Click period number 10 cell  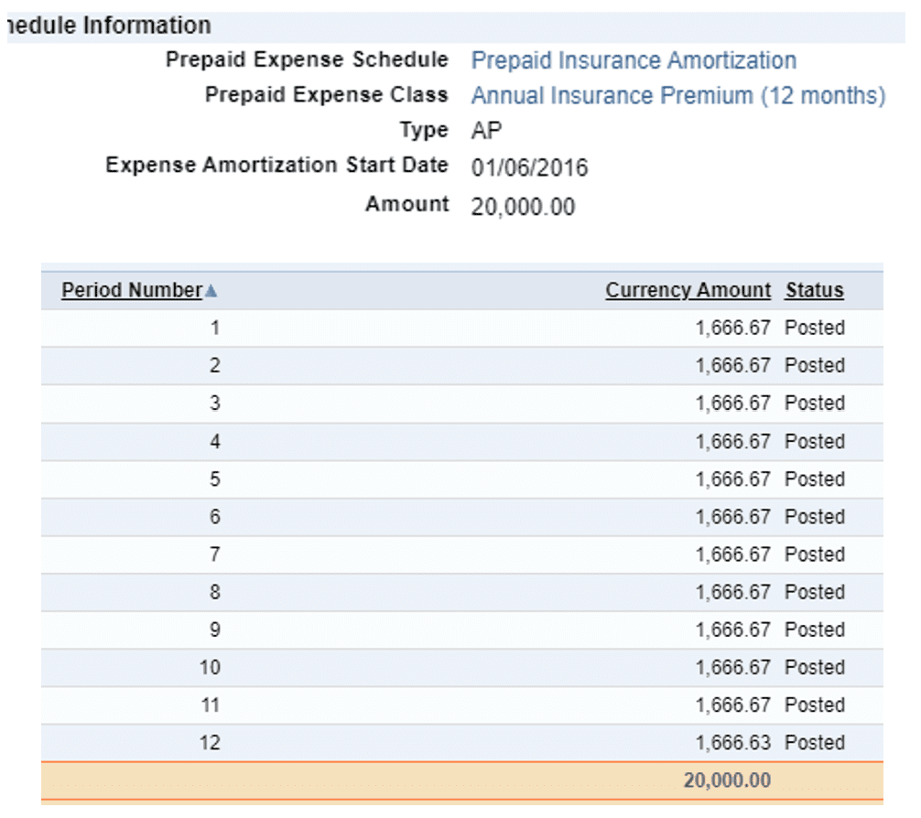(210, 667)
